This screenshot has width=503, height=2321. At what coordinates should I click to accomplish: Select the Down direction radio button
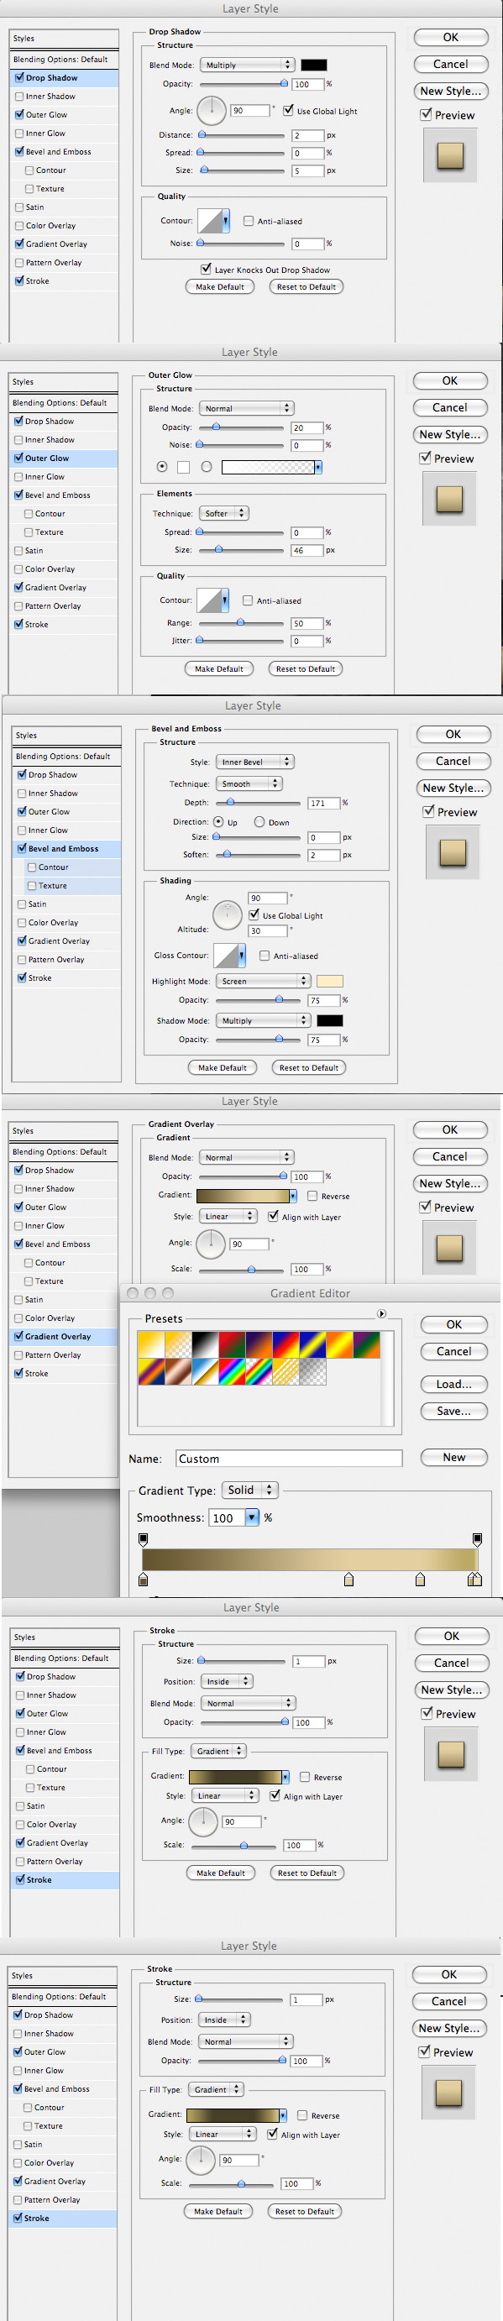(259, 822)
